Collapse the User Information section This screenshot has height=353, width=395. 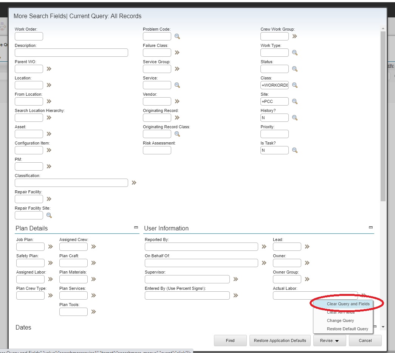[371, 227]
